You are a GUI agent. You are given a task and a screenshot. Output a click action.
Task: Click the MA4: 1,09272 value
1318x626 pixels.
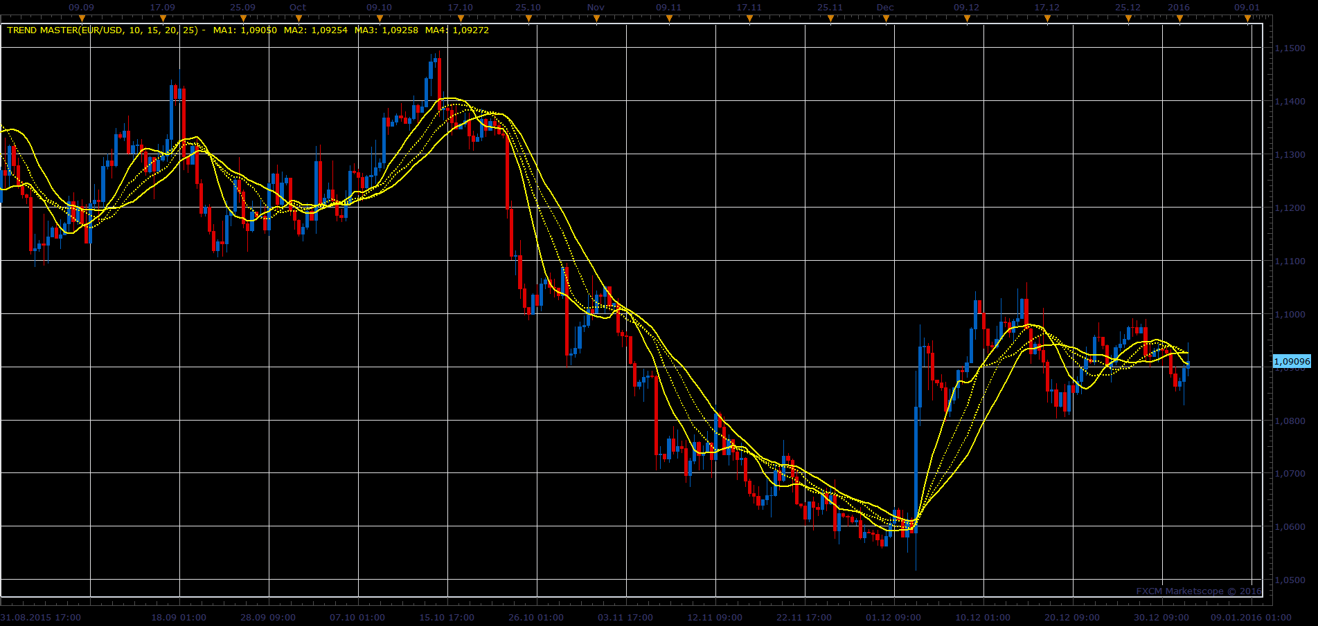pyautogui.click(x=457, y=30)
